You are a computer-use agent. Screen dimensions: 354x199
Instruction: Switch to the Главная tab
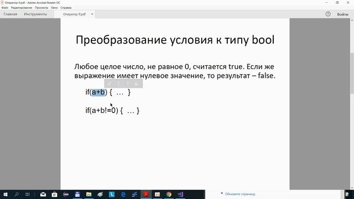pyautogui.click(x=11, y=14)
